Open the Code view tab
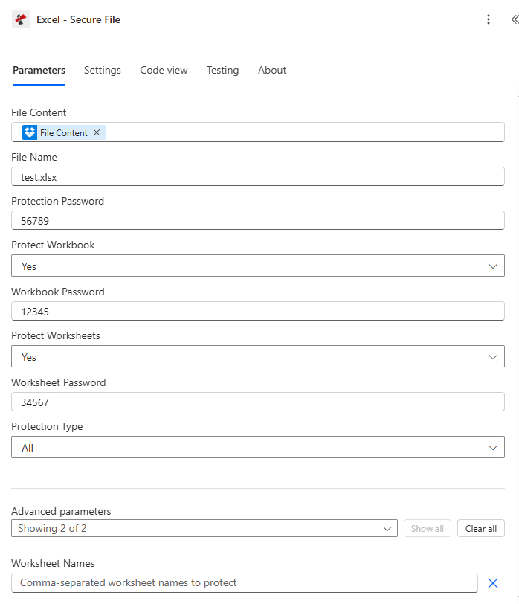The width and height of the screenshot is (519, 604). (x=164, y=70)
